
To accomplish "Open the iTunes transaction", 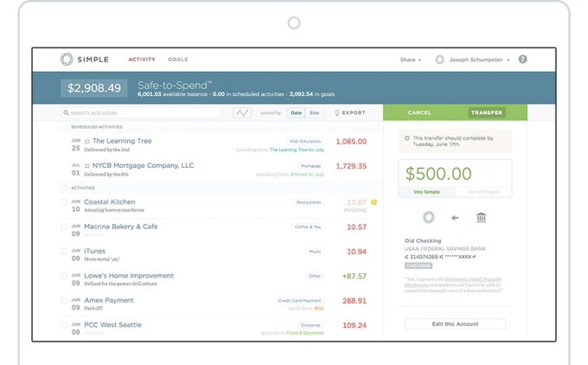I will [x=94, y=251].
